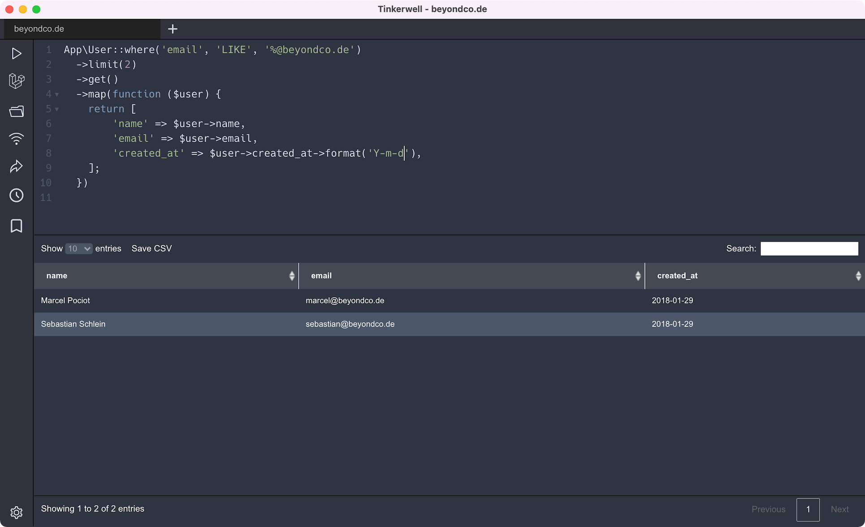Viewport: 865px width, 527px height.
Task: Select the Sebastian Schlein name cell
Action: [x=166, y=324]
